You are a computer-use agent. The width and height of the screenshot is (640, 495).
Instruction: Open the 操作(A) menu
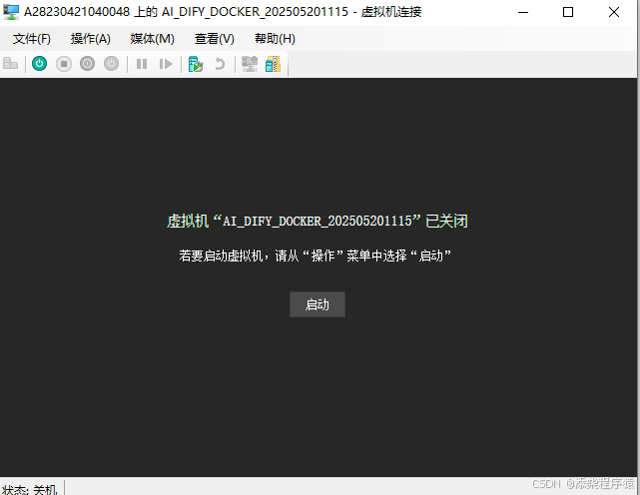click(x=90, y=39)
